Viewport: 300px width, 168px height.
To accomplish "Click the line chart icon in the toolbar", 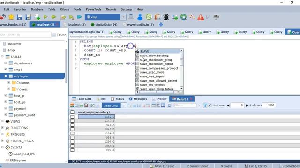I will pyautogui.click(x=208, y=17).
